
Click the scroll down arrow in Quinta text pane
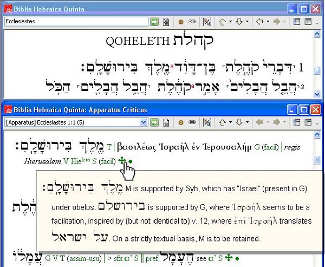point(317,94)
